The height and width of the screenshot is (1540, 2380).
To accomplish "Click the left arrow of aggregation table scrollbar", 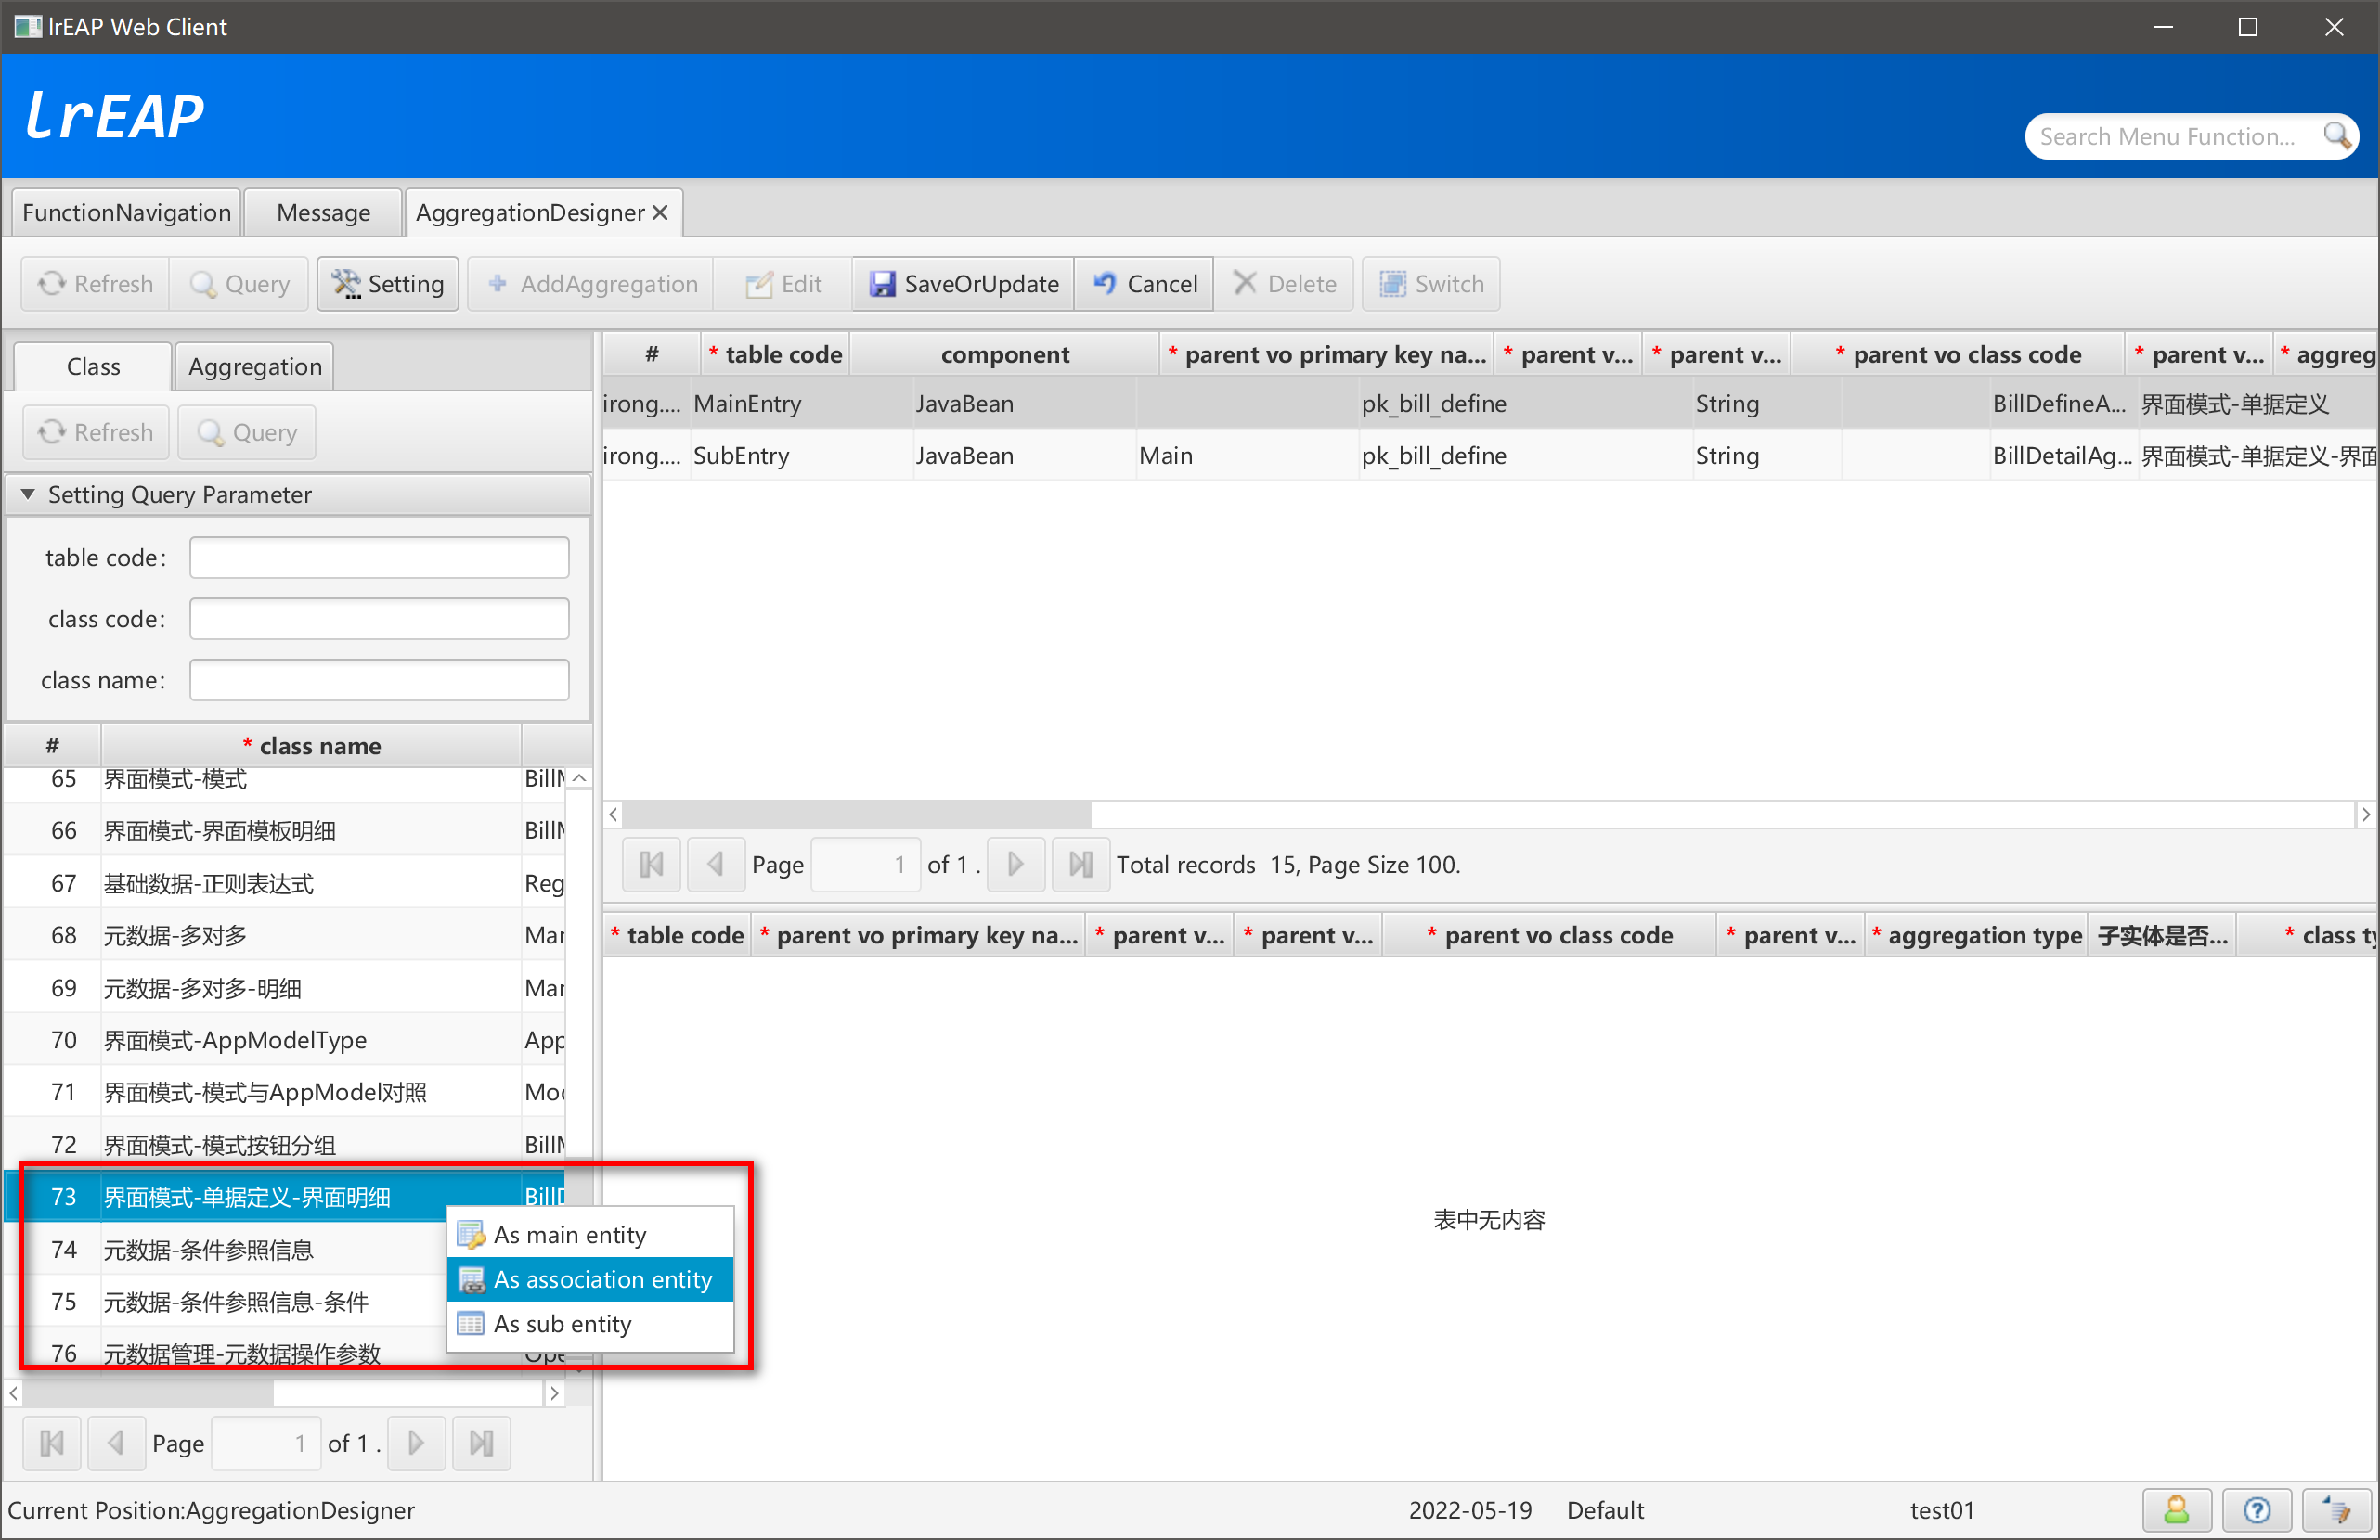I will (613, 815).
